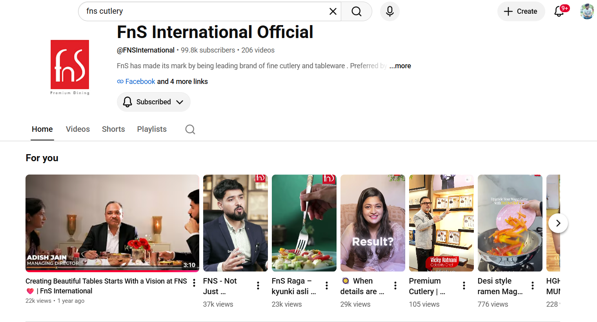This screenshot has width=597, height=322.
Task: Switch to the Shorts tab
Action: coord(113,129)
